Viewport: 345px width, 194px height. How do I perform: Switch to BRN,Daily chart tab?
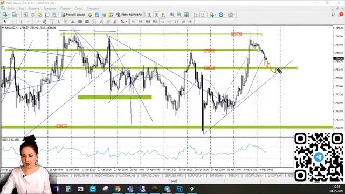[x=216, y=176]
